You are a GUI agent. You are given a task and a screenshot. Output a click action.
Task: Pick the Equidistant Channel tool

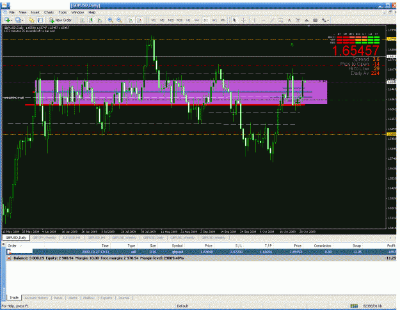pyautogui.click(x=280, y=20)
